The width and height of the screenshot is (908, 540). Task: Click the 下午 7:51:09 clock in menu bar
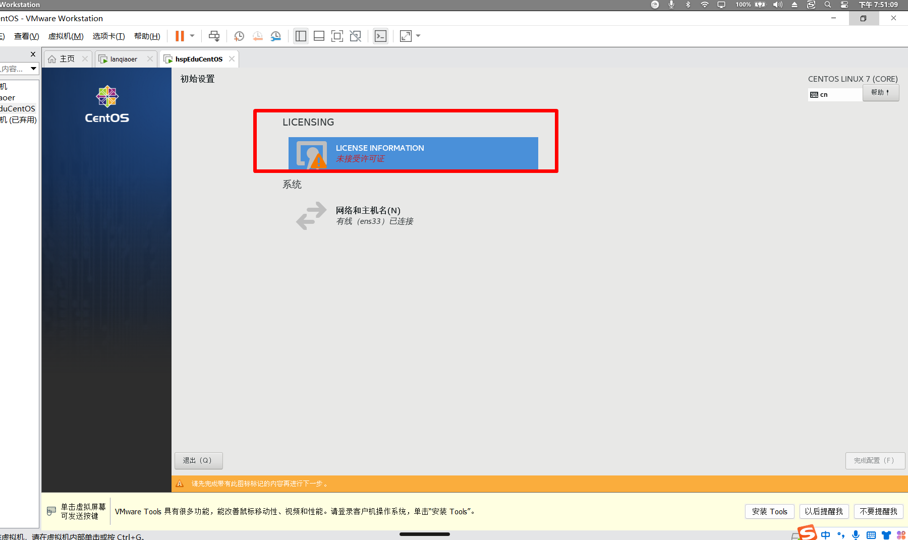878,5
